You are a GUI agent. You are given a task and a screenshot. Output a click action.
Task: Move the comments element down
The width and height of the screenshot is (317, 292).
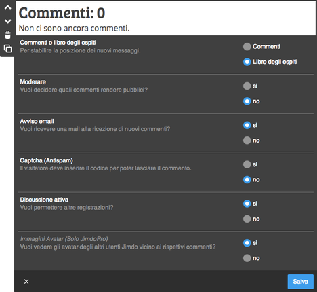(8, 21)
